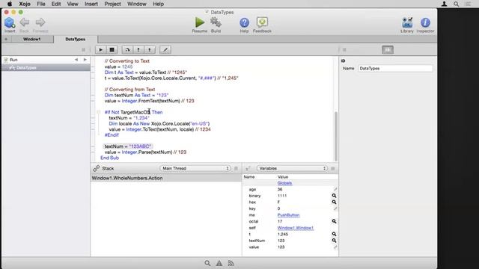Click the navigator left arrow beside Run

(76, 60)
